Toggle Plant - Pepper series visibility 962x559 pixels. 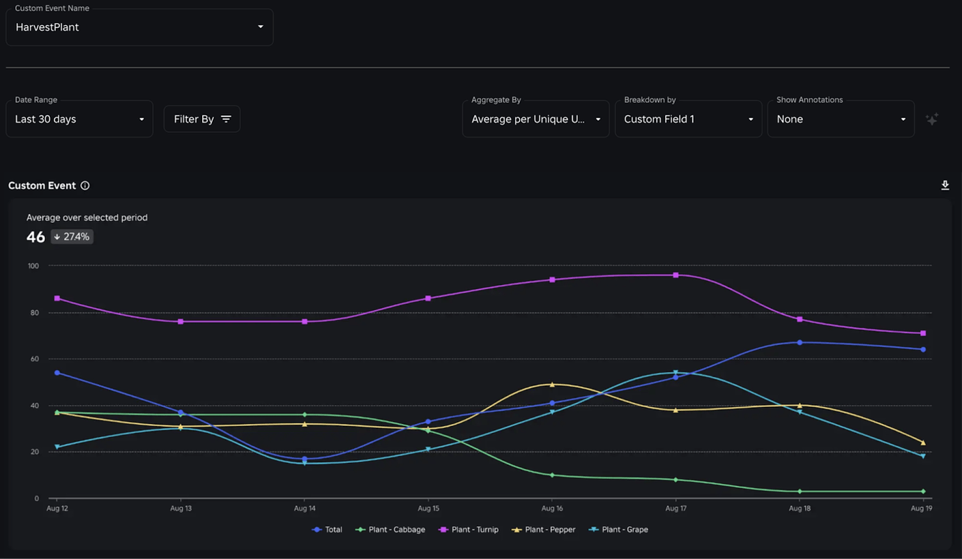pyautogui.click(x=544, y=530)
